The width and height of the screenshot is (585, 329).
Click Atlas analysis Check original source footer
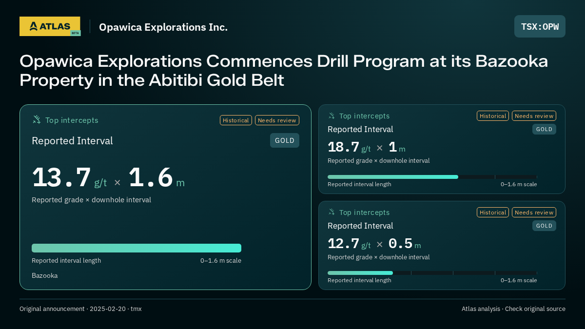[513, 309]
